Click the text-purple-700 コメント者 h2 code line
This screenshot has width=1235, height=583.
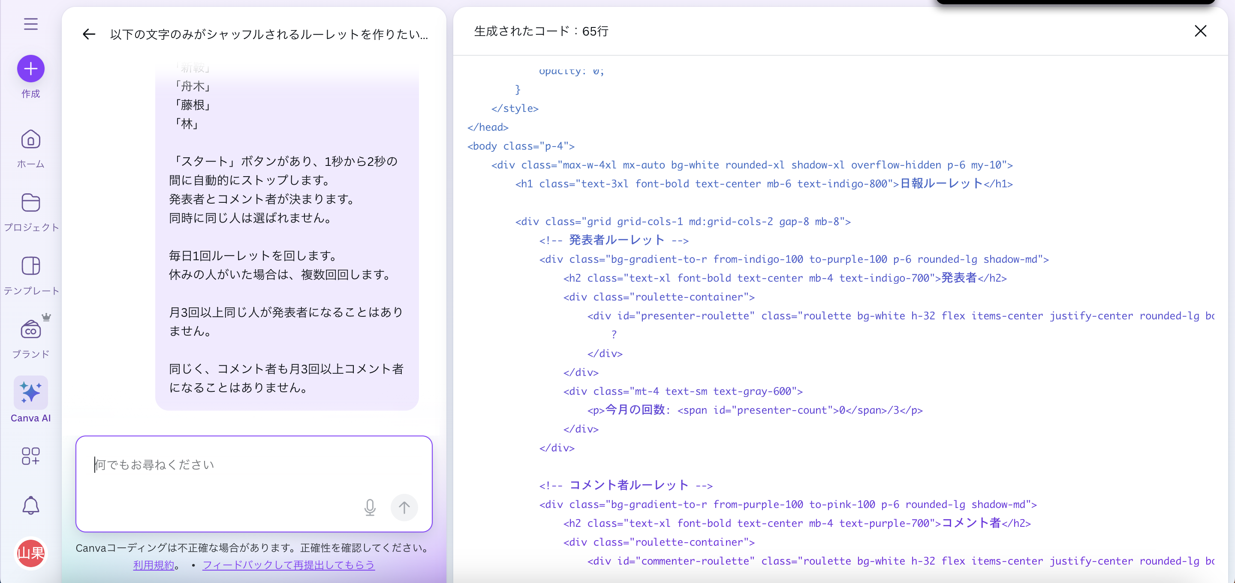click(797, 523)
